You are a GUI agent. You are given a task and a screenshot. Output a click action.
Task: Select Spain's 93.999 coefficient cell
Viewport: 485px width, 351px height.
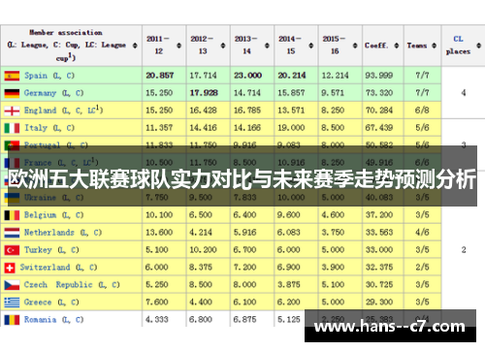[x=383, y=76]
